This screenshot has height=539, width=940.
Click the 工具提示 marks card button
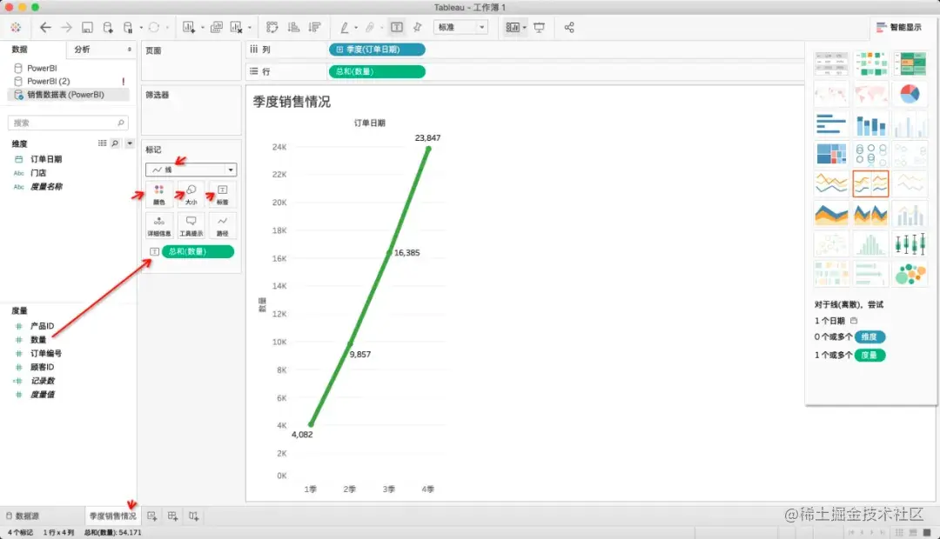coord(191,226)
